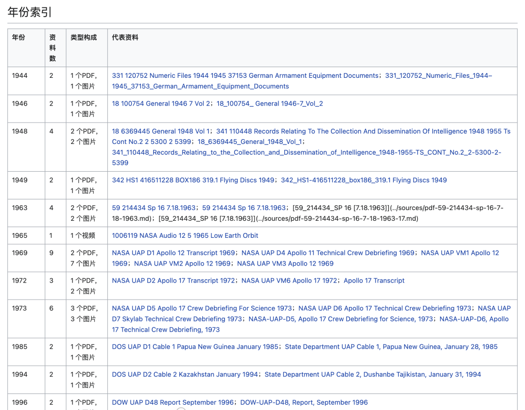Open '331 120752 Numeric Files 1944 1945' link
Viewport: 525px width, 410px height.
(245, 76)
